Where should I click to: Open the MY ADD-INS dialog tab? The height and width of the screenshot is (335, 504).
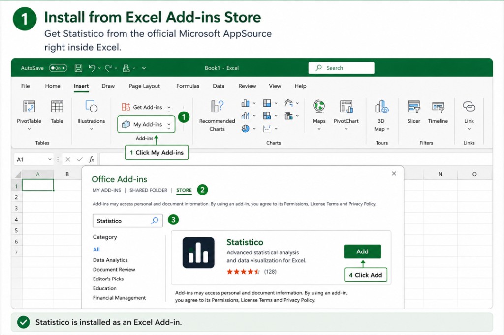click(107, 190)
